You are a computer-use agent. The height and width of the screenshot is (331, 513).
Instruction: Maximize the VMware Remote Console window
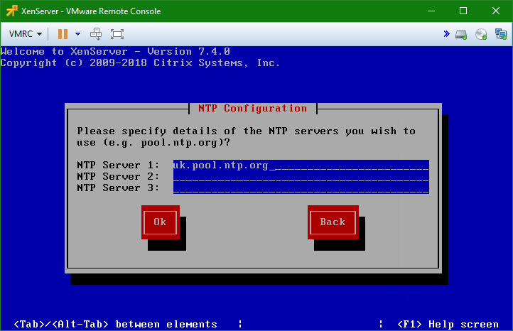coord(463,11)
